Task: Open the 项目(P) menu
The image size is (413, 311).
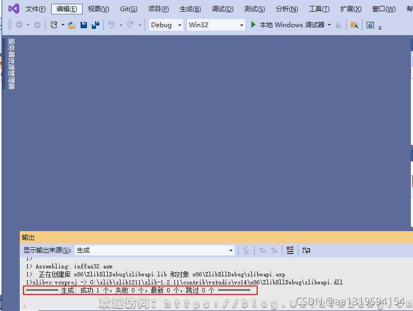Action: [158, 9]
